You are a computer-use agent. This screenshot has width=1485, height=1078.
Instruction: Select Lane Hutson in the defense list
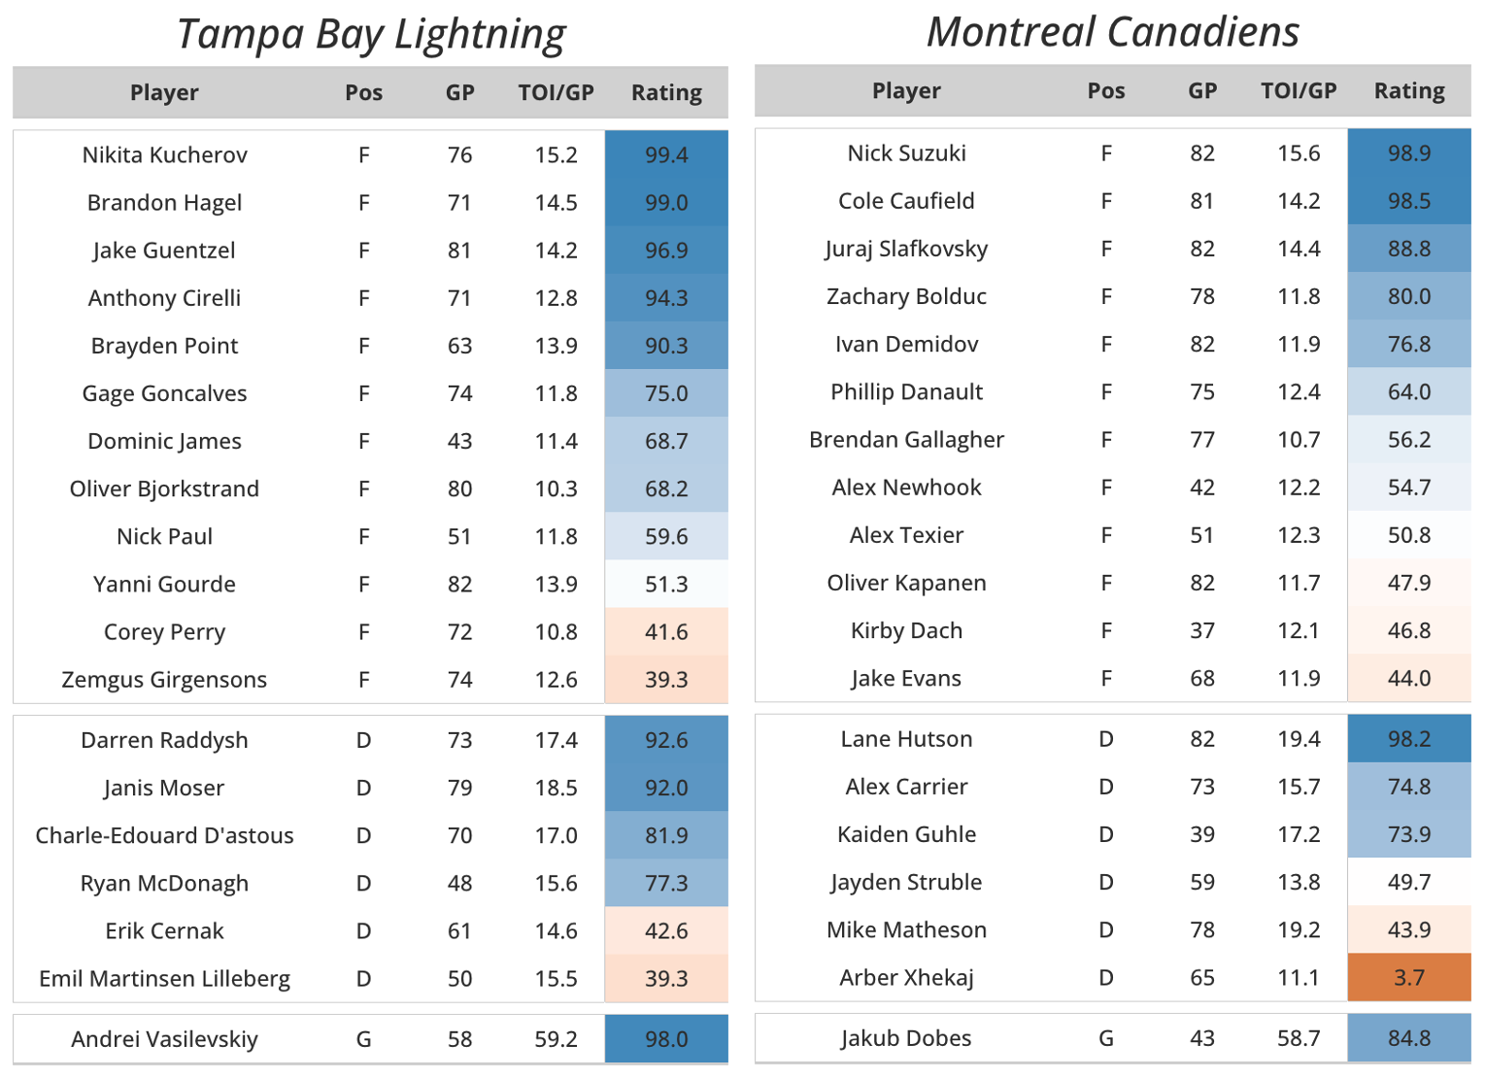pos(906,739)
